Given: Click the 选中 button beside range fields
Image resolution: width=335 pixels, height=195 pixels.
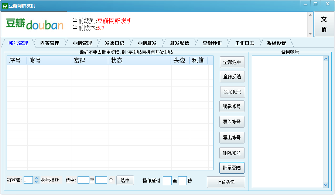Looking at the screenshot, I should click(125, 180).
